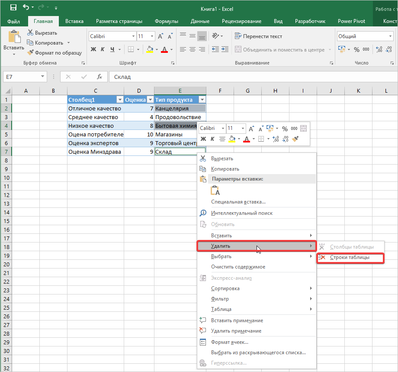398x372 pixels.
Task: Toggle Italic (К) in the ribbon
Action: 103,49
